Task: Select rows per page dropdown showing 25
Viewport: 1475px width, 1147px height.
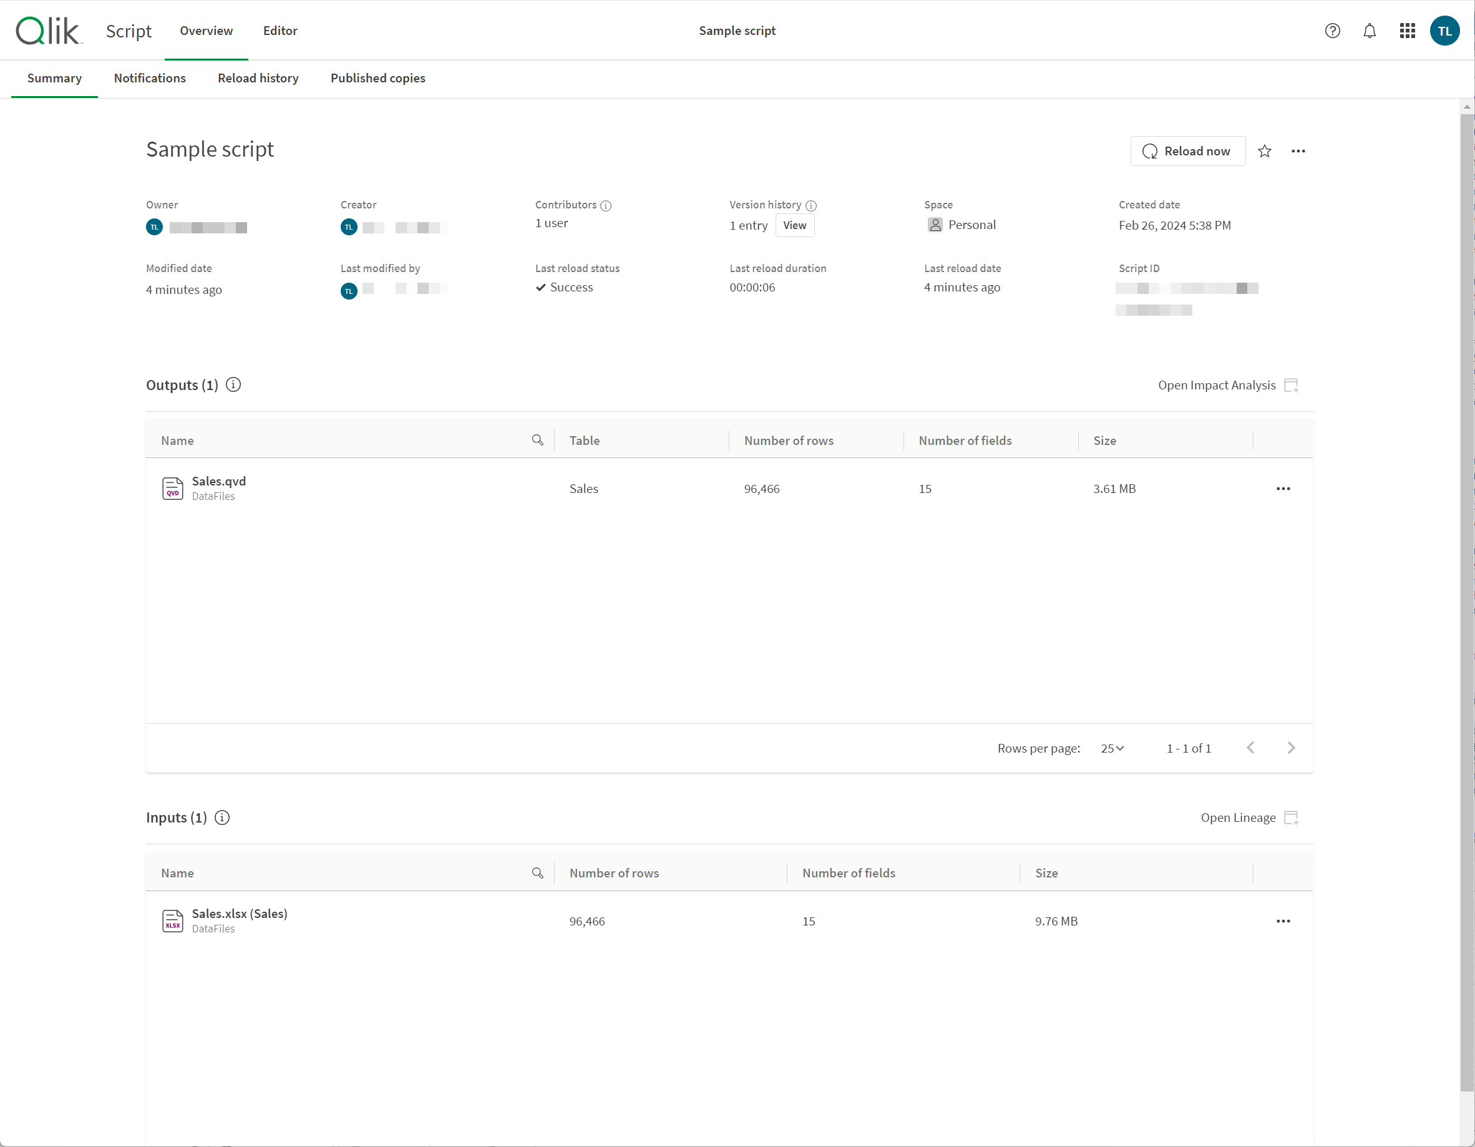Action: pyautogui.click(x=1111, y=747)
